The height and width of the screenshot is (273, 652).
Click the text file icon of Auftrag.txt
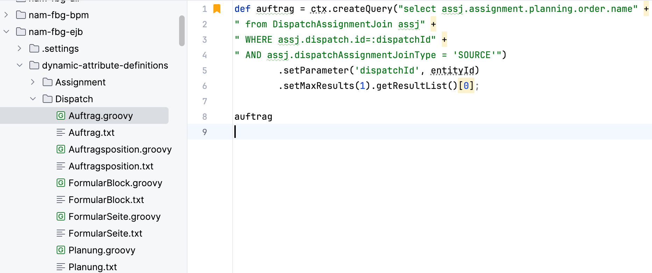(61, 133)
